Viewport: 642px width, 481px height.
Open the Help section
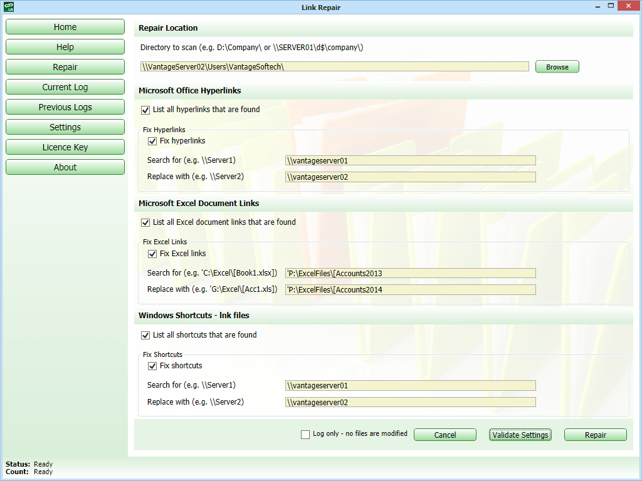[65, 46]
